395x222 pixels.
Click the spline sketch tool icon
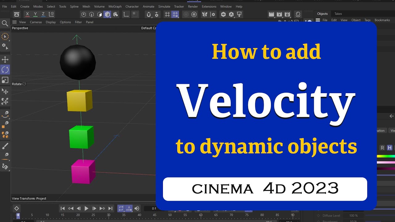click(5, 167)
